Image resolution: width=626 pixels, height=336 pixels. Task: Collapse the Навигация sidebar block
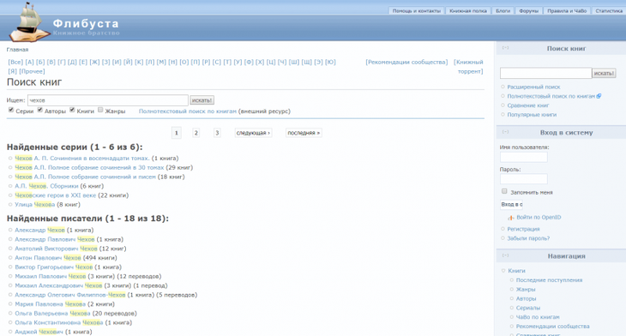(505, 255)
